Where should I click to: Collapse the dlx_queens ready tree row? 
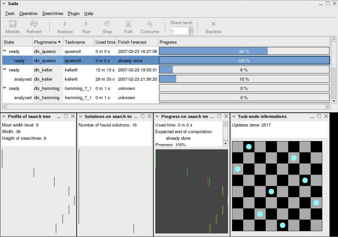tap(5, 52)
